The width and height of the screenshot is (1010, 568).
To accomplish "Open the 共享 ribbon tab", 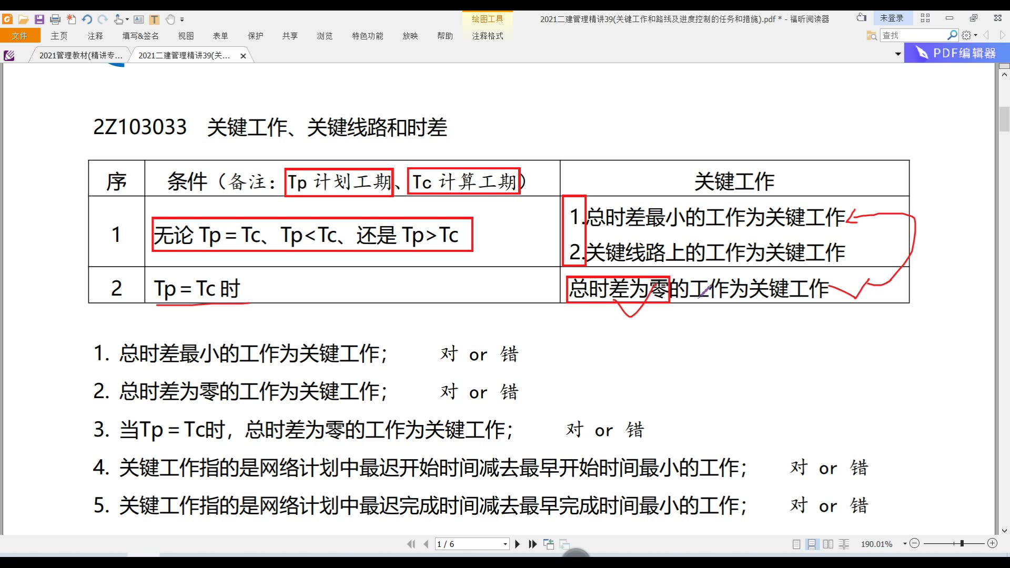I will [290, 36].
